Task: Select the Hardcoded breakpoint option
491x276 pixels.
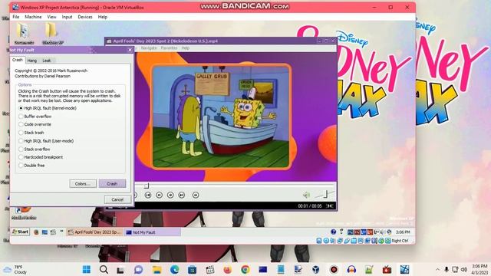Action: point(41,157)
